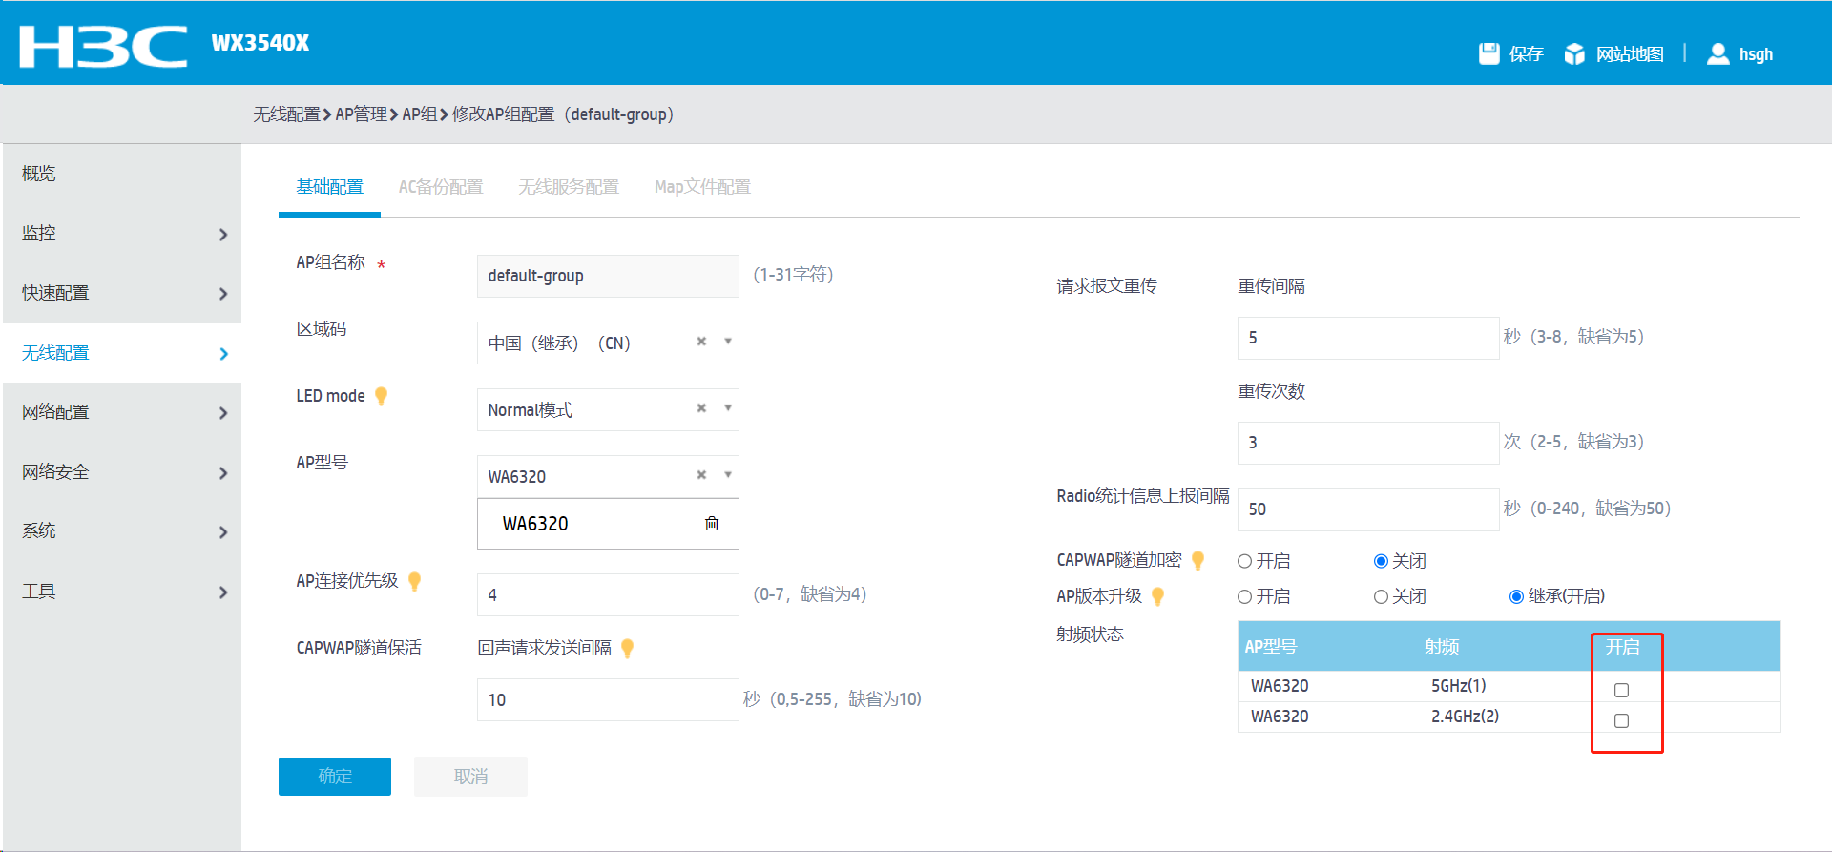Image resolution: width=1832 pixels, height=852 pixels.
Task: Go to 无线配置 in breadcrumb
Action: coord(286,114)
